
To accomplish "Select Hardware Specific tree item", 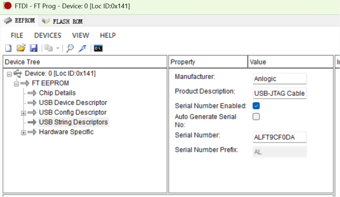I will [x=66, y=132].
